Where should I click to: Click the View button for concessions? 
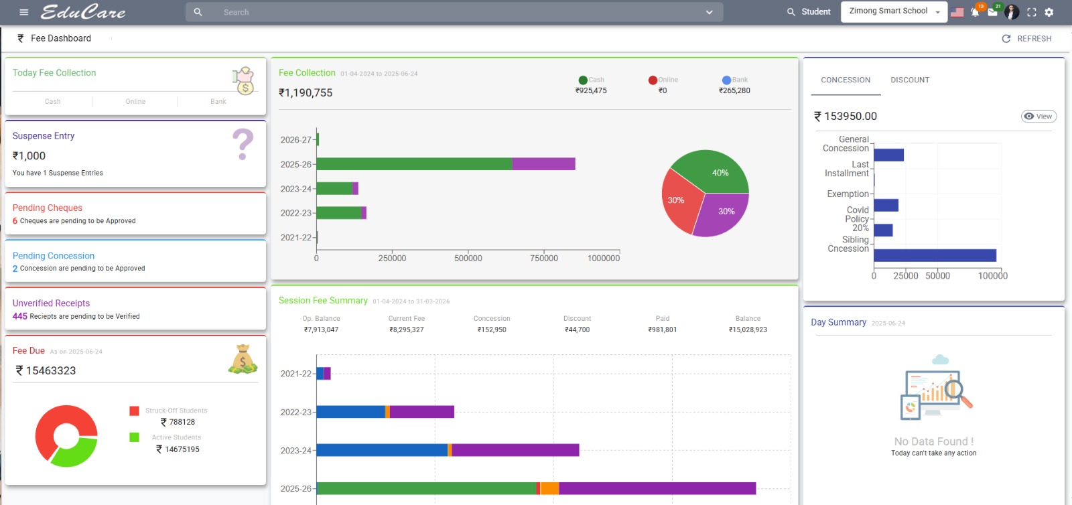point(1038,117)
